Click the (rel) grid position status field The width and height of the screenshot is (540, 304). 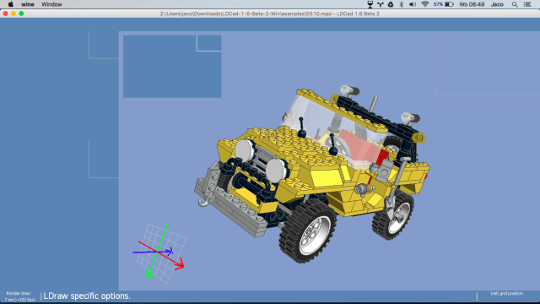coord(506,294)
